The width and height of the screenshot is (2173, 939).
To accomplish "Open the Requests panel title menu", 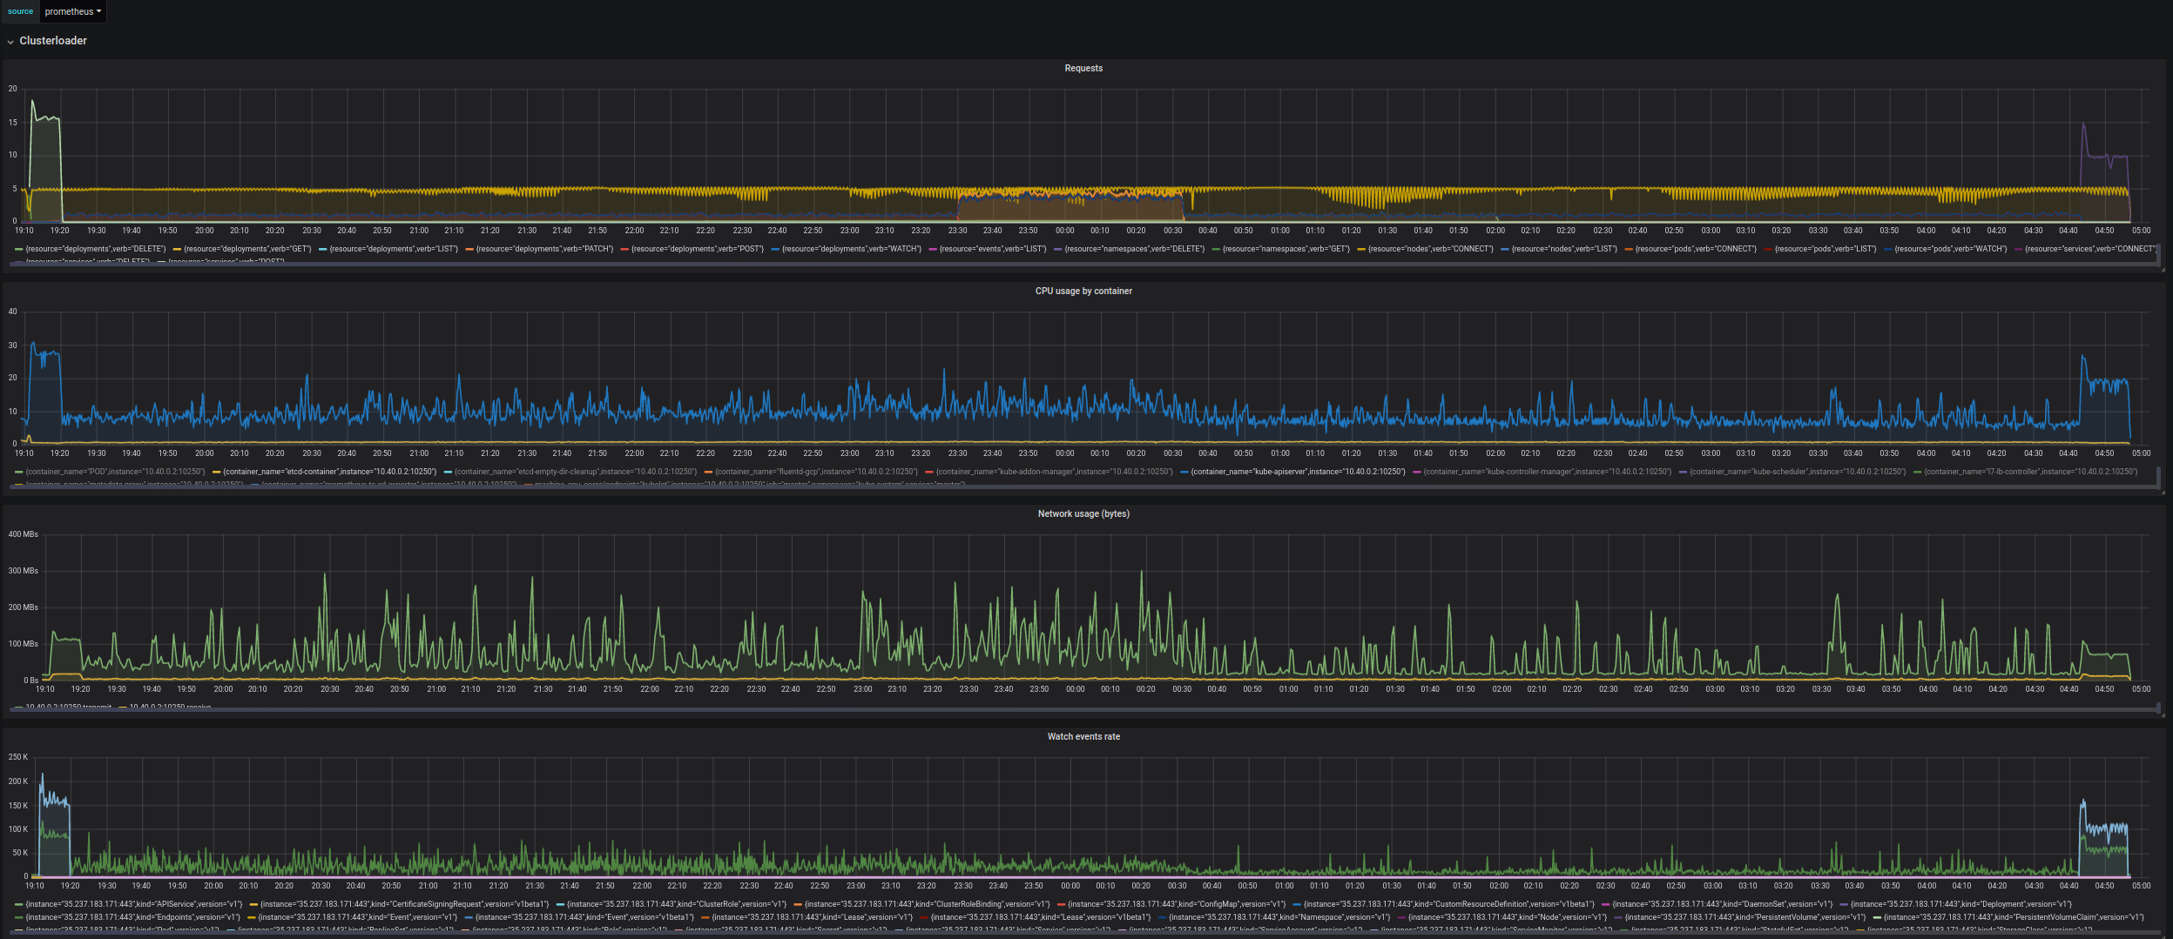I will (1083, 68).
